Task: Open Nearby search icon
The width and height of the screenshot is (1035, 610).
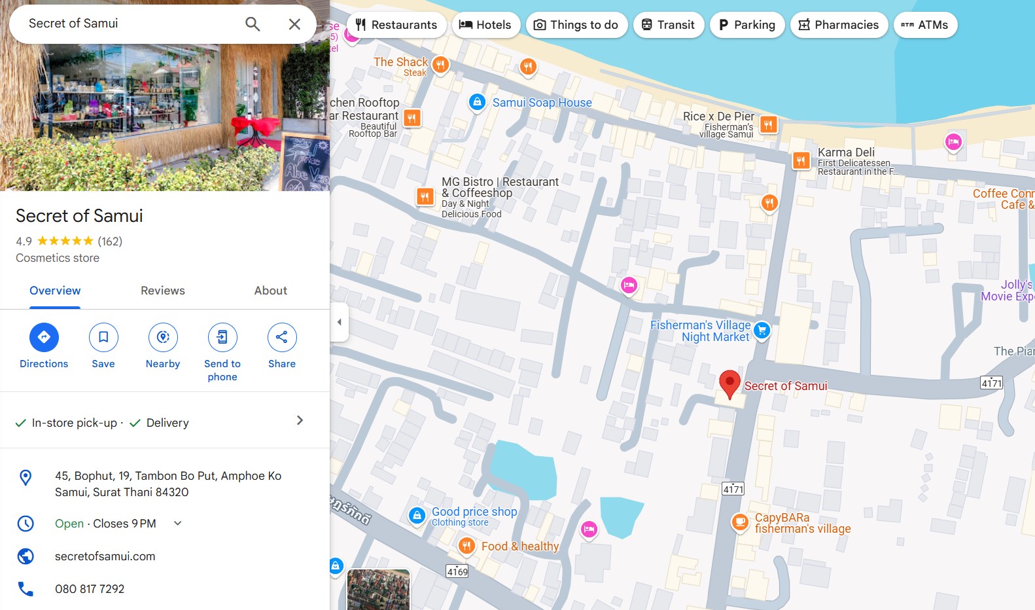Action: 163,337
